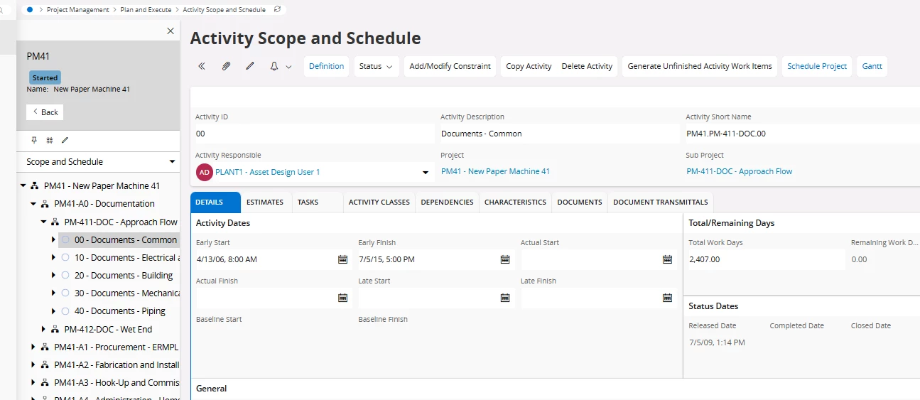
Task: Click the Back button
Action: coord(45,112)
